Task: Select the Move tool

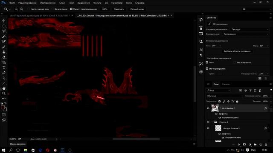Action: (4, 21)
